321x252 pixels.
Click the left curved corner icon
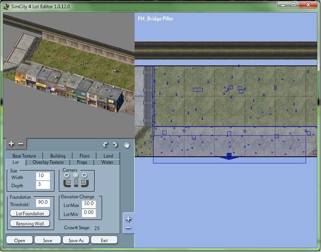[67, 183]
